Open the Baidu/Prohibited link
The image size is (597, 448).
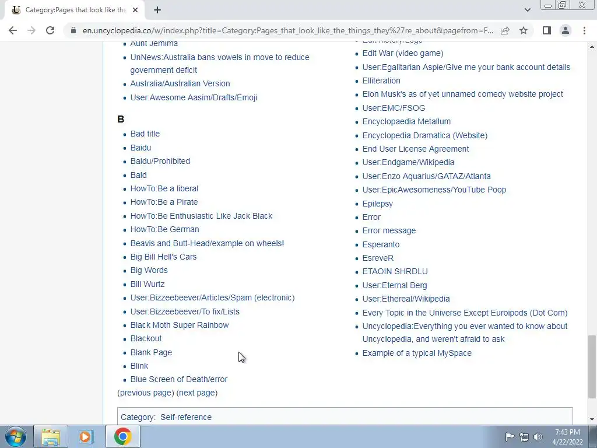click(160, 161)
